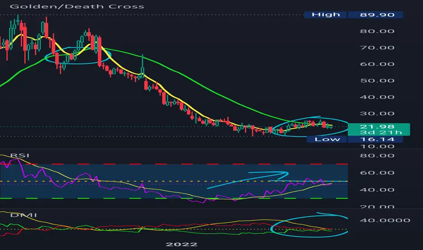Select the Low label tag
Viewport: 423px width, 250px height.
tap(327, 139)
